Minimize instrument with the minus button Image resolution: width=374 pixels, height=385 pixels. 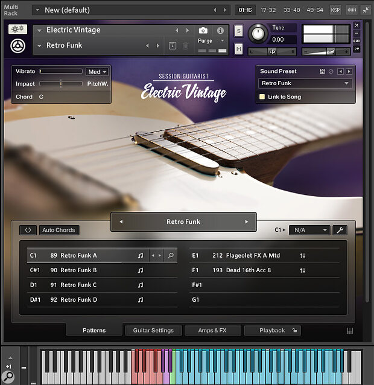click(x=357, y=33)
